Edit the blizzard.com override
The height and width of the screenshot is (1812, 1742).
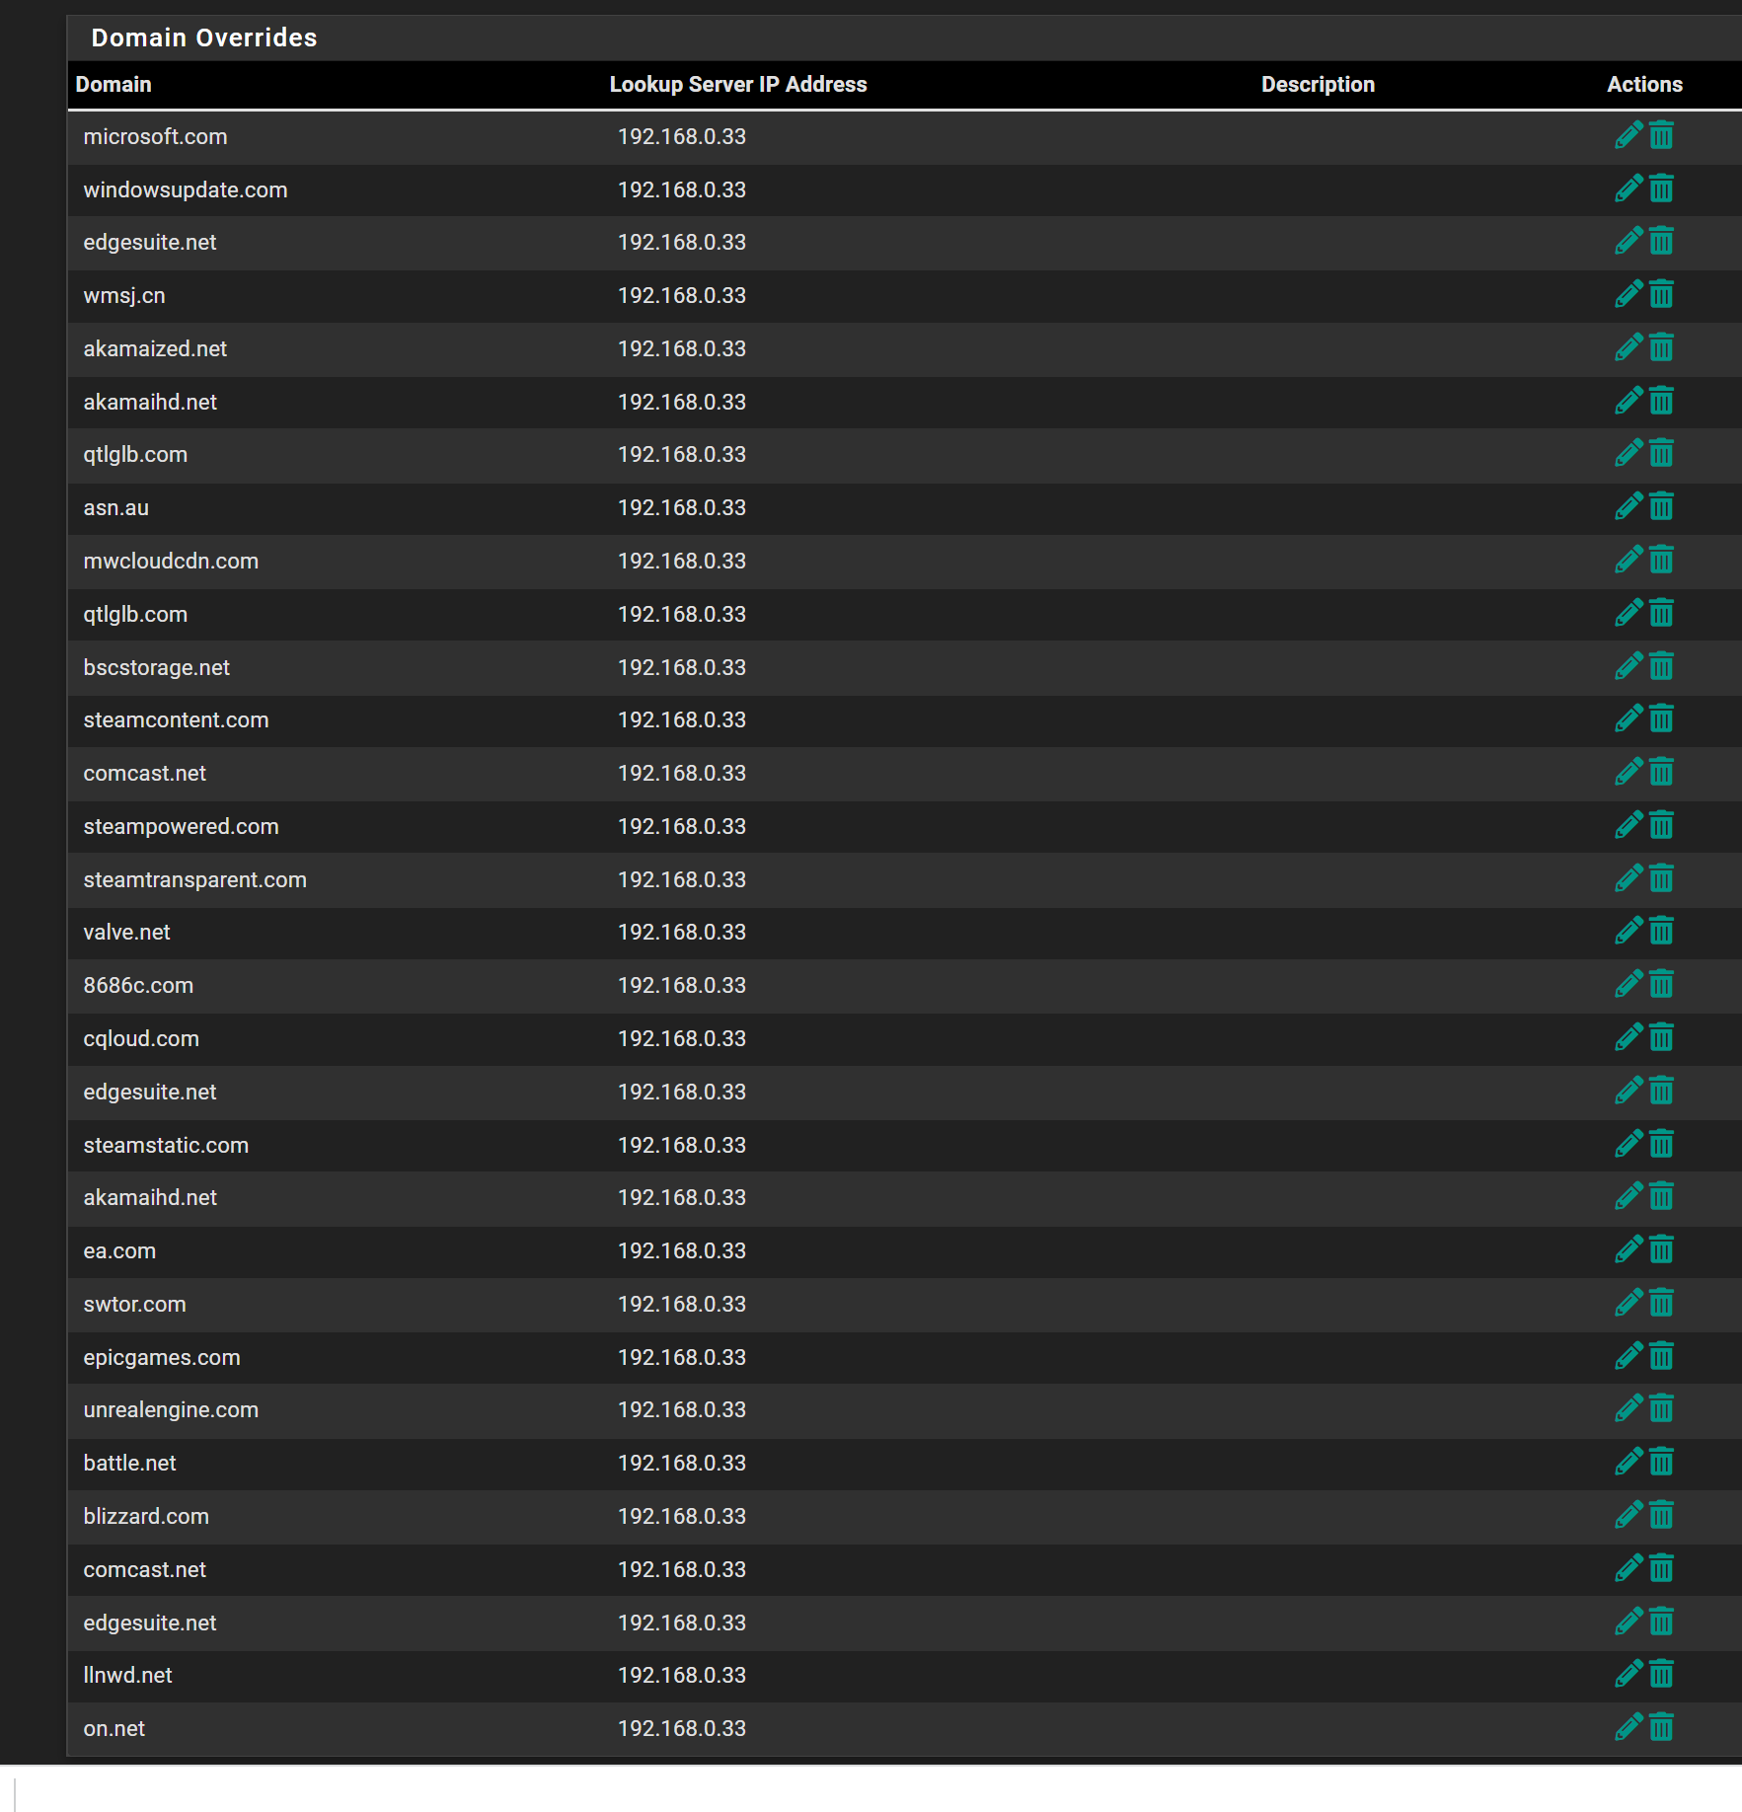click(x=1628, y=1515)
